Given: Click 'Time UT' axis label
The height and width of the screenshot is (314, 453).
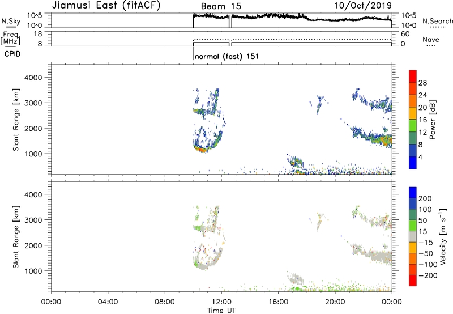Looking at the screenshot, I should (x=221, y=311).
